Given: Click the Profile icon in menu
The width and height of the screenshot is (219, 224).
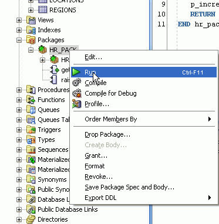Looking at the screenshot, I should coord(76,104).
